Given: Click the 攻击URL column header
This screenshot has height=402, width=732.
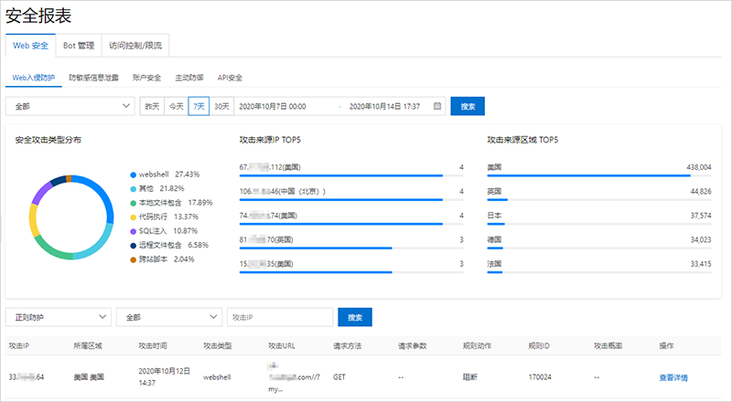Looking at the screenshot, I should point(282,345).
